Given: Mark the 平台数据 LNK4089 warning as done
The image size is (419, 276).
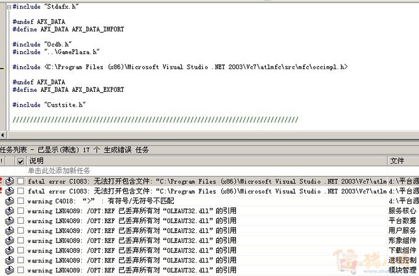Looking at the screenshot, I should (x=20, y=221).
